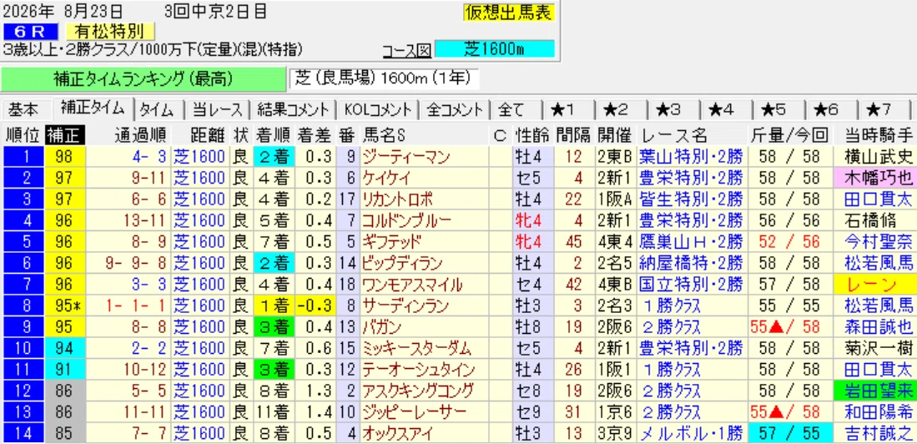
Task: Select horse name バガン
Action: coord(380,326)
